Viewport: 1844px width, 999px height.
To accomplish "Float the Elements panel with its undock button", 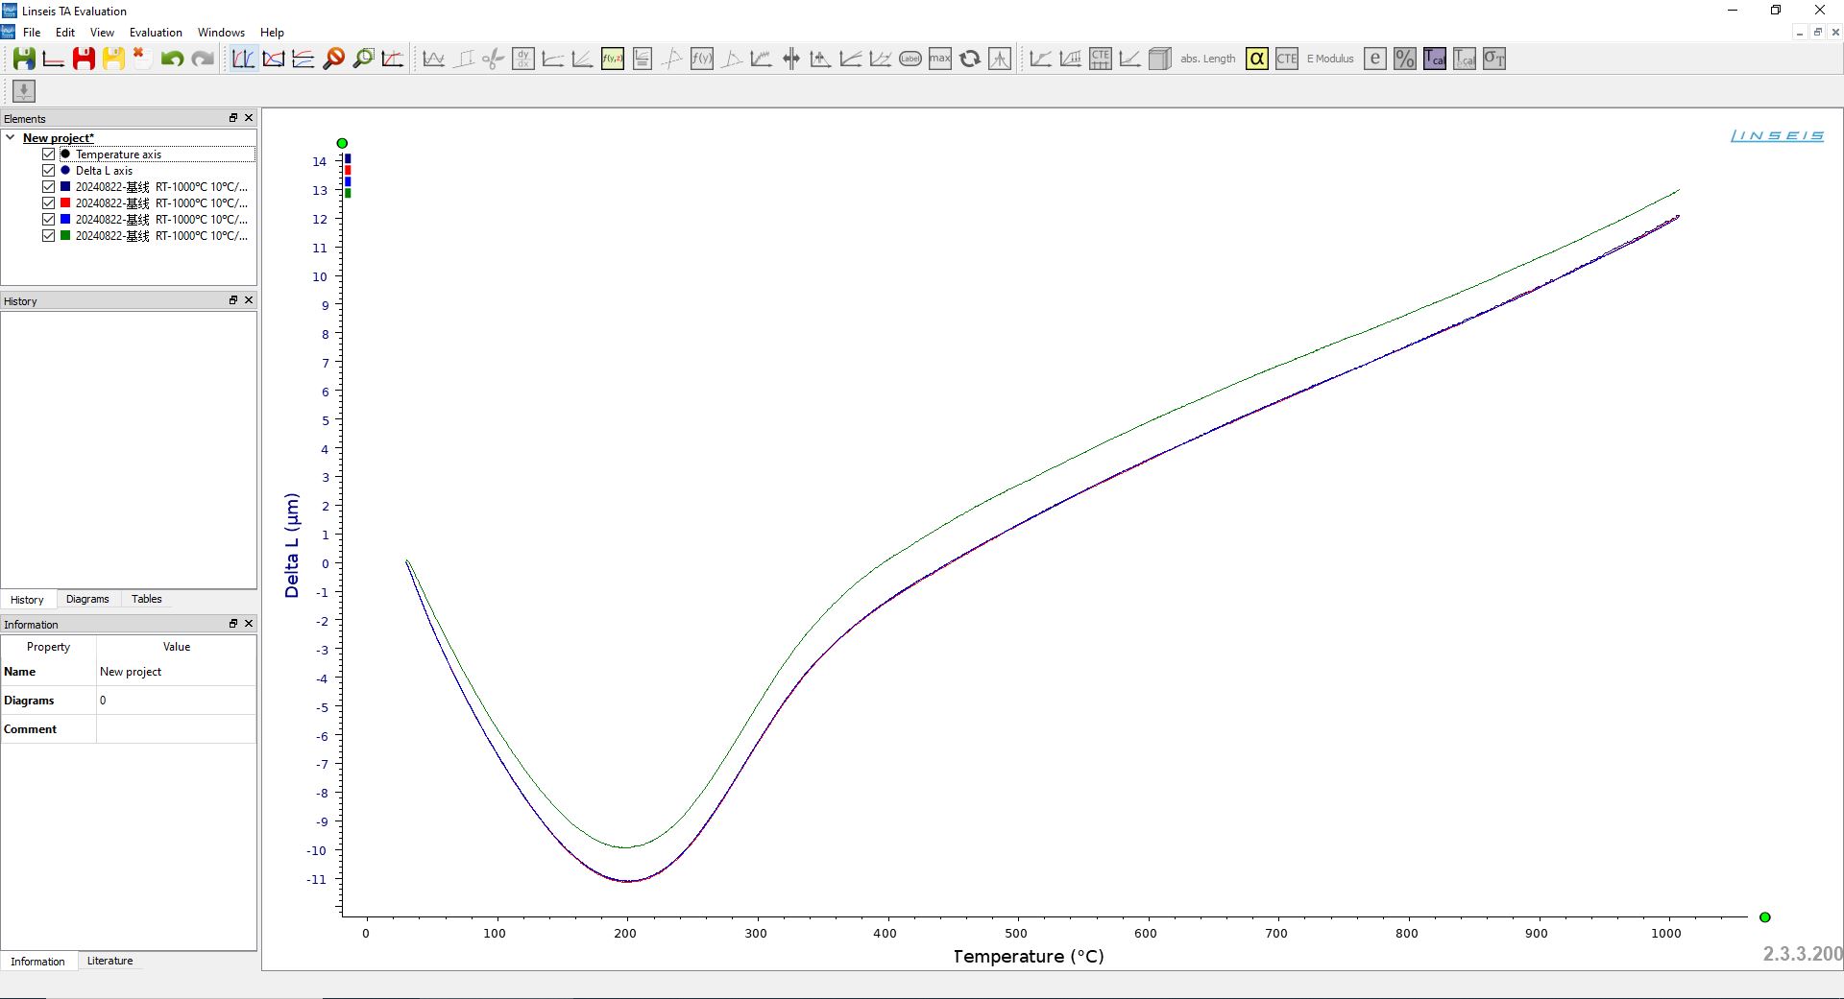I will pos(232,118).
